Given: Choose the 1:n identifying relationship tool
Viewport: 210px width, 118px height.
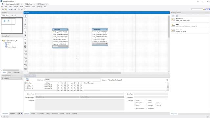Looking at the screenshot, I should [x=25, y=61].
